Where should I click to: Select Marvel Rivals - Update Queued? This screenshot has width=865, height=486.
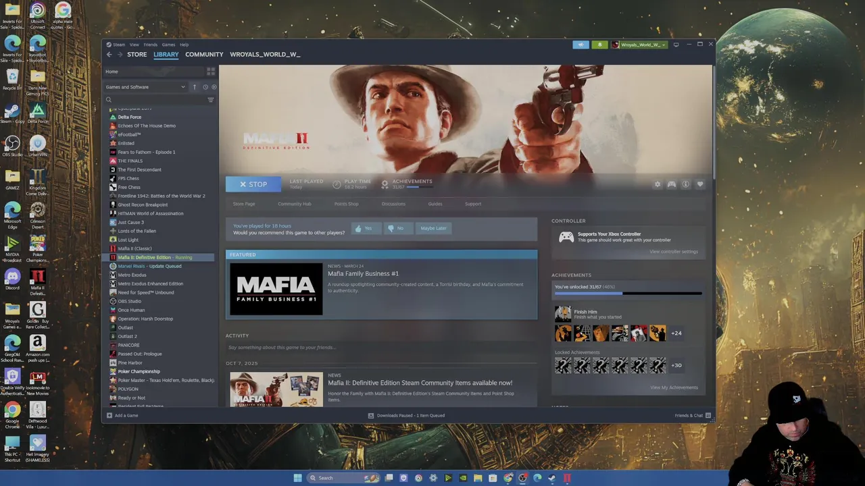click(x=149, y=266)
